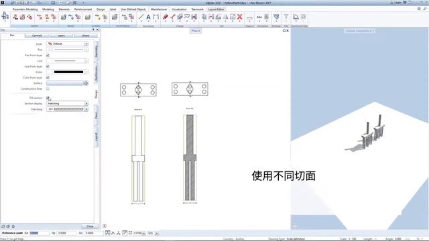429x241 pixels.
Task: Open the Reinforcement ribbon tab
Action: click(83, 9)
